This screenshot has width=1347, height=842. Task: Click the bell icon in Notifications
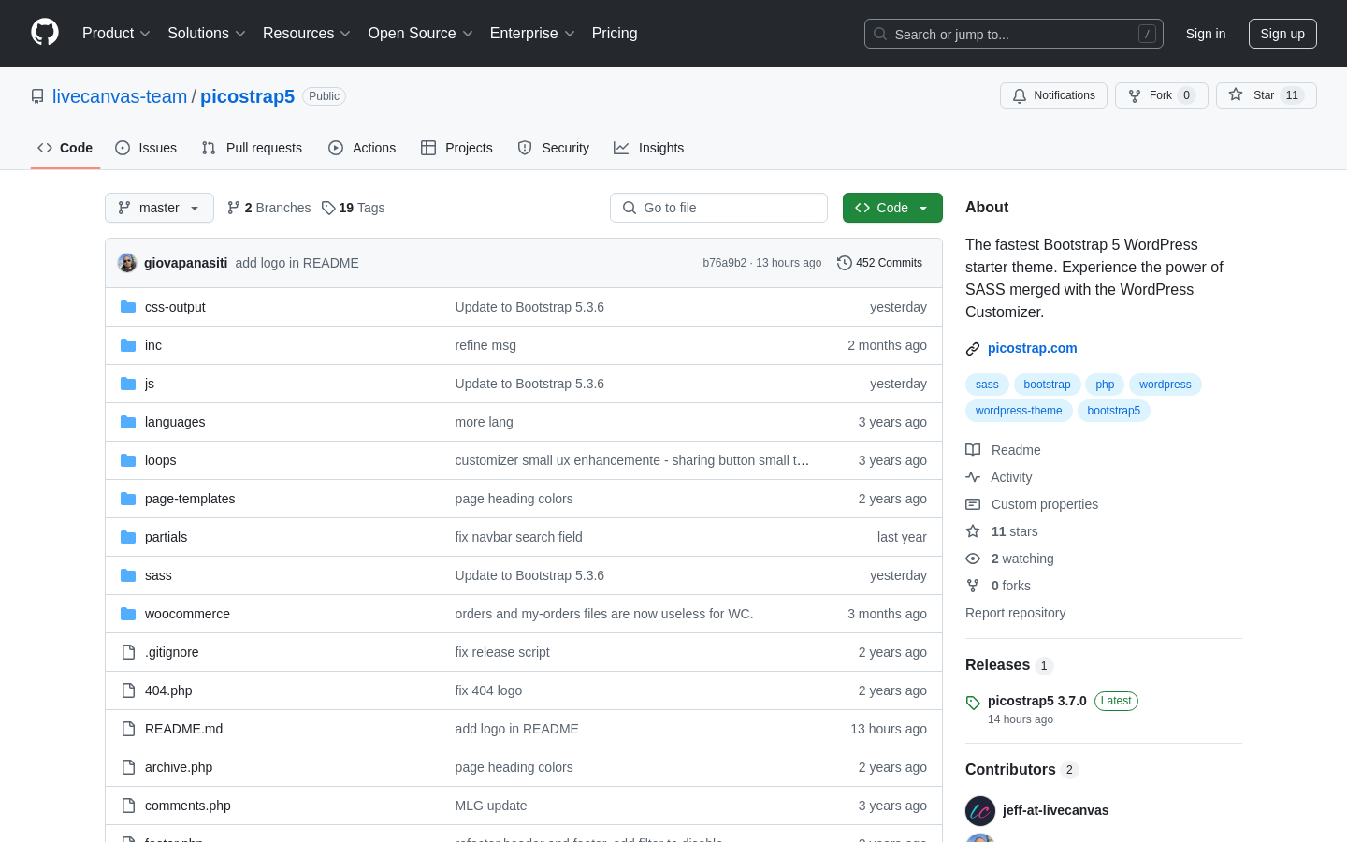click(x=1020, y=95)
